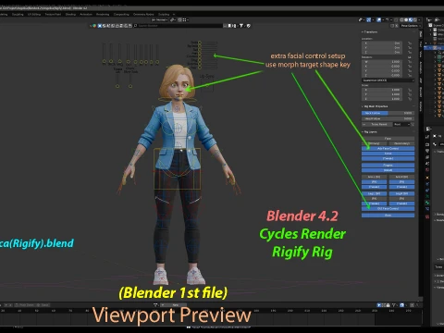Image resolution: width=444 pixels, height=333 pixels.
Task: Select material preview viewport shading
Action: [411, 19]
